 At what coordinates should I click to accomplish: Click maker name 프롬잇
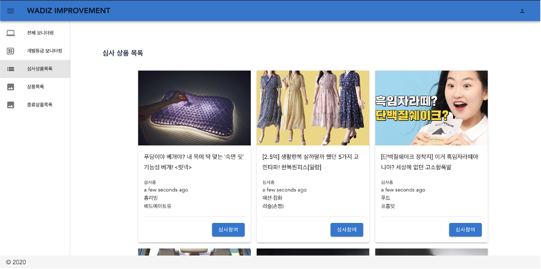388,206
